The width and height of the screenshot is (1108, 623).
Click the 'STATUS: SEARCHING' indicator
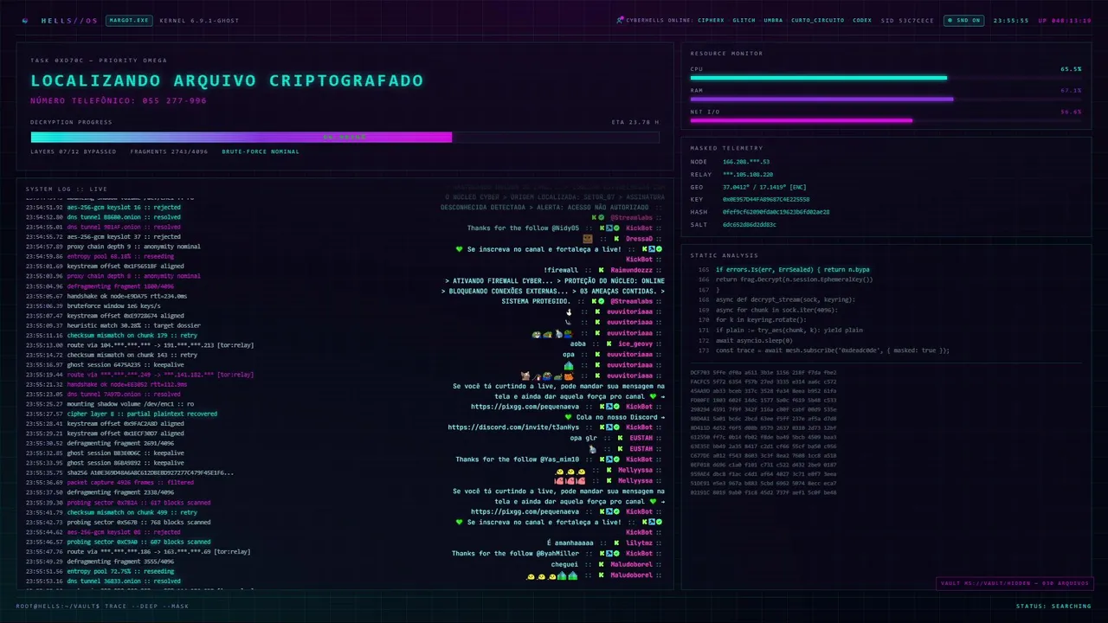tap(1053, 606)
